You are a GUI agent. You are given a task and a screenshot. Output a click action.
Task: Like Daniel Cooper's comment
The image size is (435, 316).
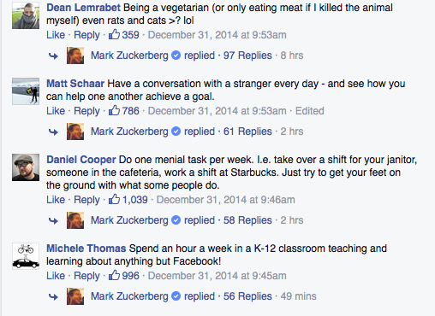(x=56, y=200)
